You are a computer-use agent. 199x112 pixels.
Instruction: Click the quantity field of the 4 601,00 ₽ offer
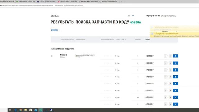pyautogui.click(x=168, y=63)
